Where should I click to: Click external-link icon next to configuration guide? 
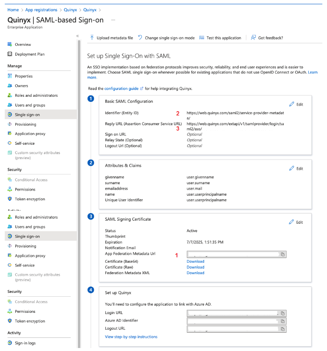[141, 88]
